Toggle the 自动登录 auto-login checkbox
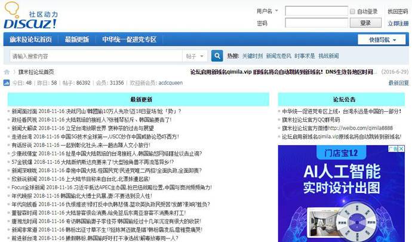Image resolution: width=412 pixels, height=242 pixels. point(352,11)
